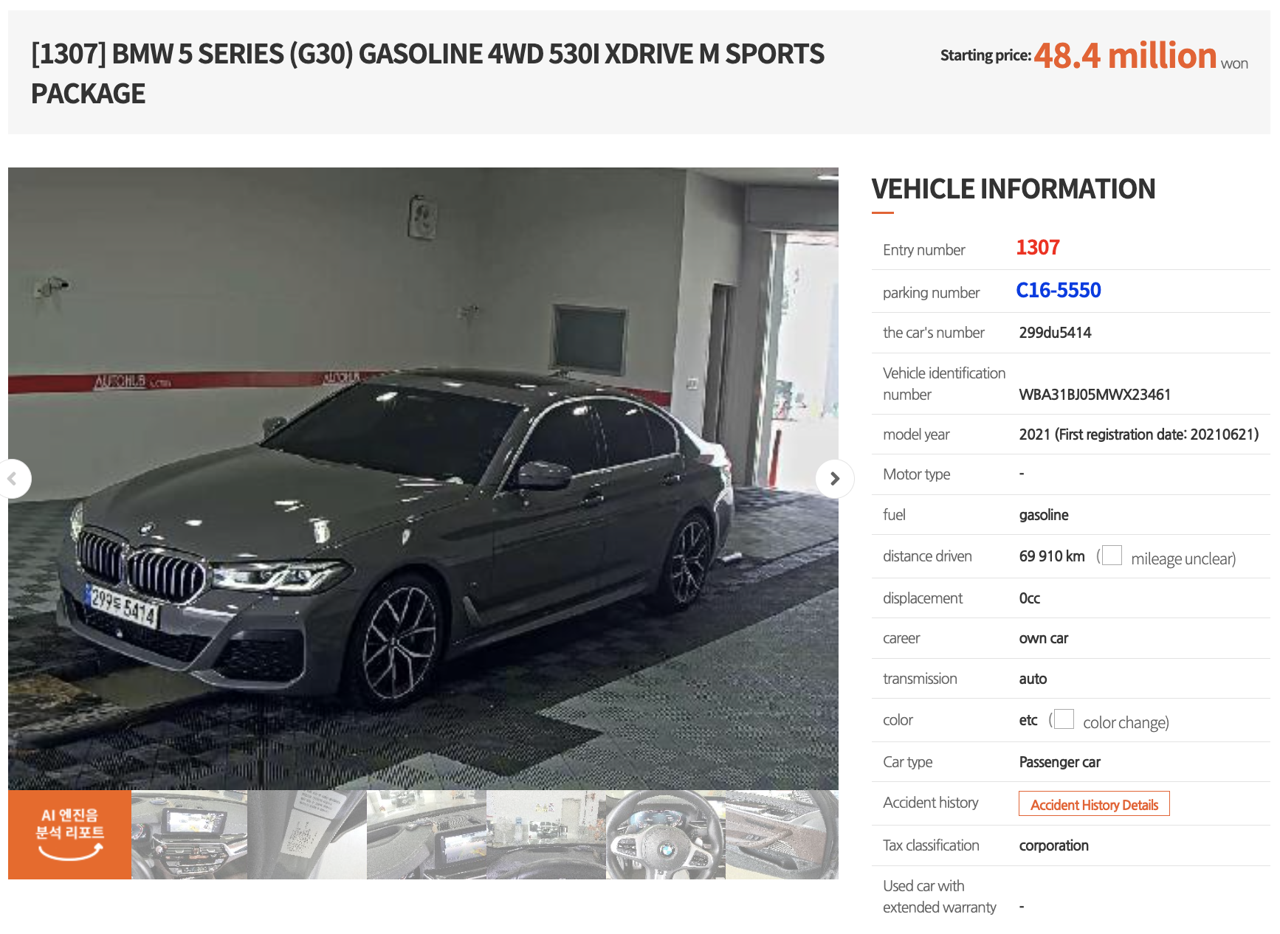Open Accident History Details
This screenshot has height=934, width=1280.
(1094, 804)
